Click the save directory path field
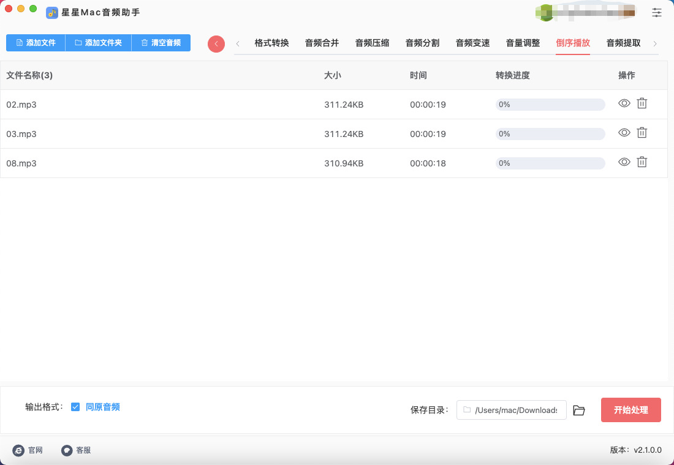Viewport: 674px width, 465px height. tap(512, 410)
